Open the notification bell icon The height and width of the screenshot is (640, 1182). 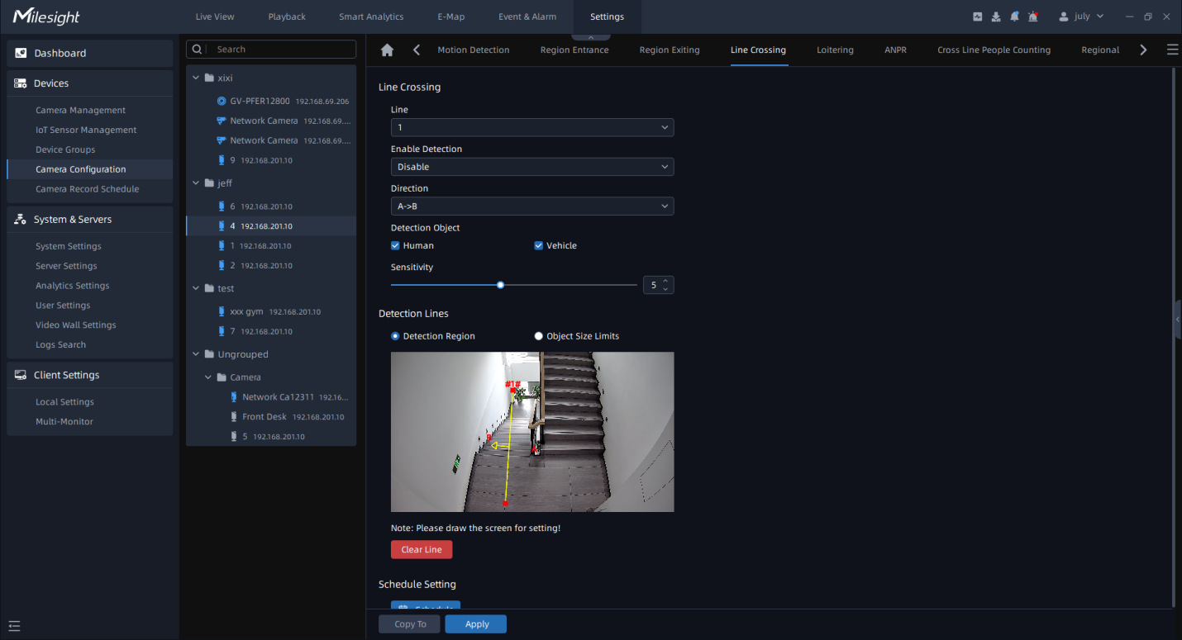tap(1014, 17)
